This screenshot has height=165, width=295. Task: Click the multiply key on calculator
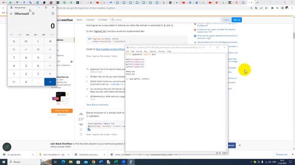coord(50,58)
